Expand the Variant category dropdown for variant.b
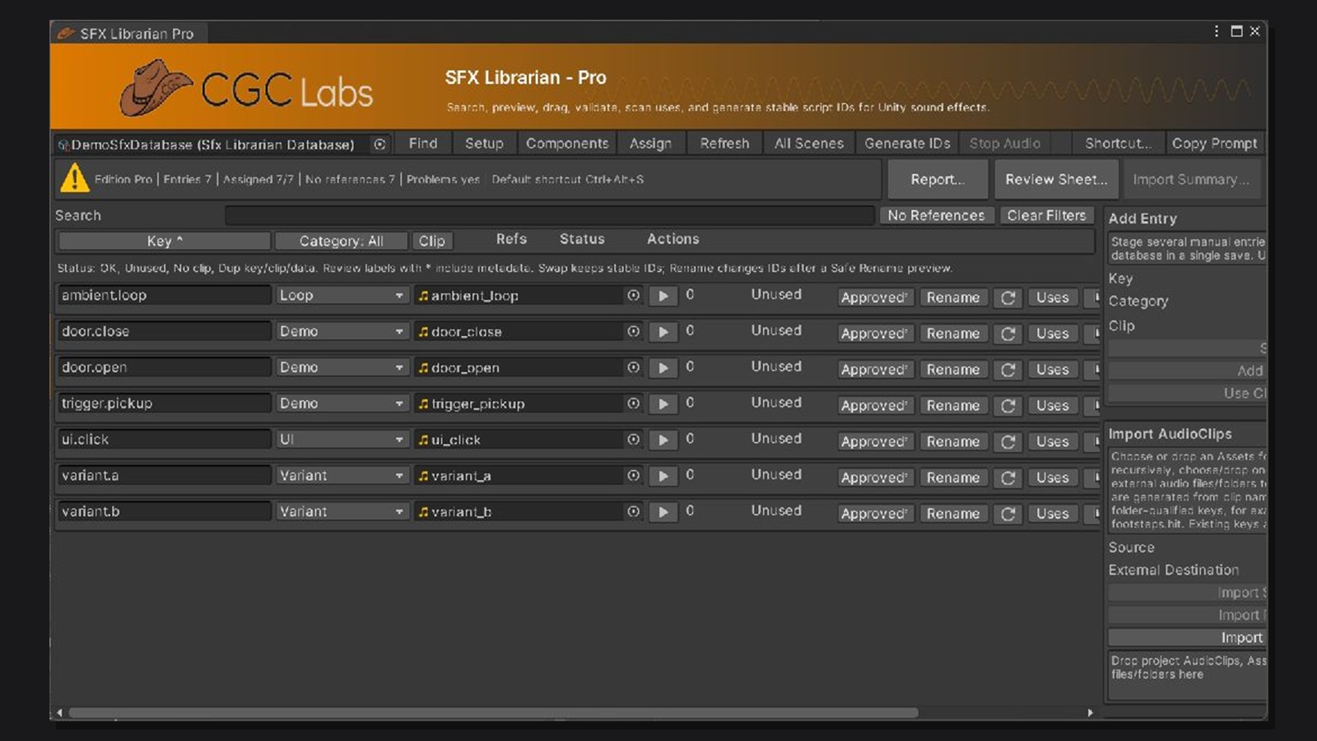1317x741 pixels. [x=342, y=511]
